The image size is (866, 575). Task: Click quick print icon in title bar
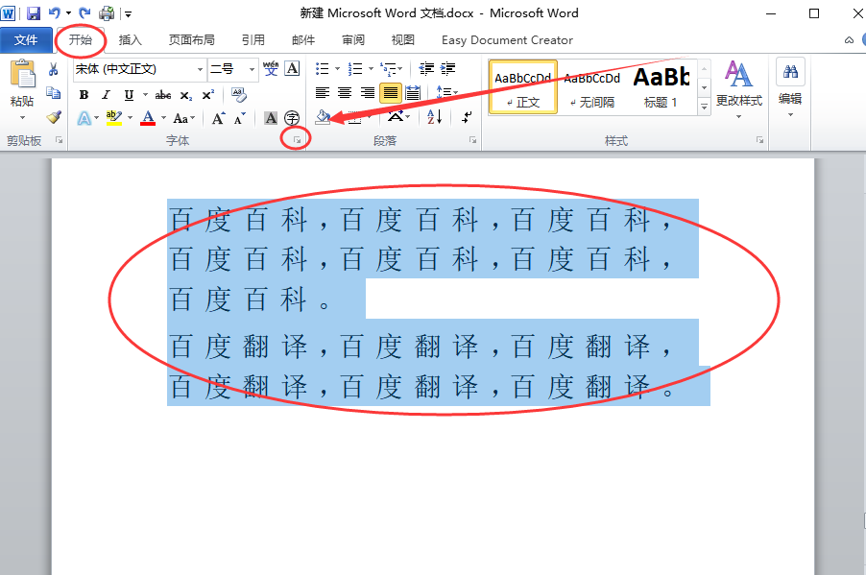tap(107, 12)
